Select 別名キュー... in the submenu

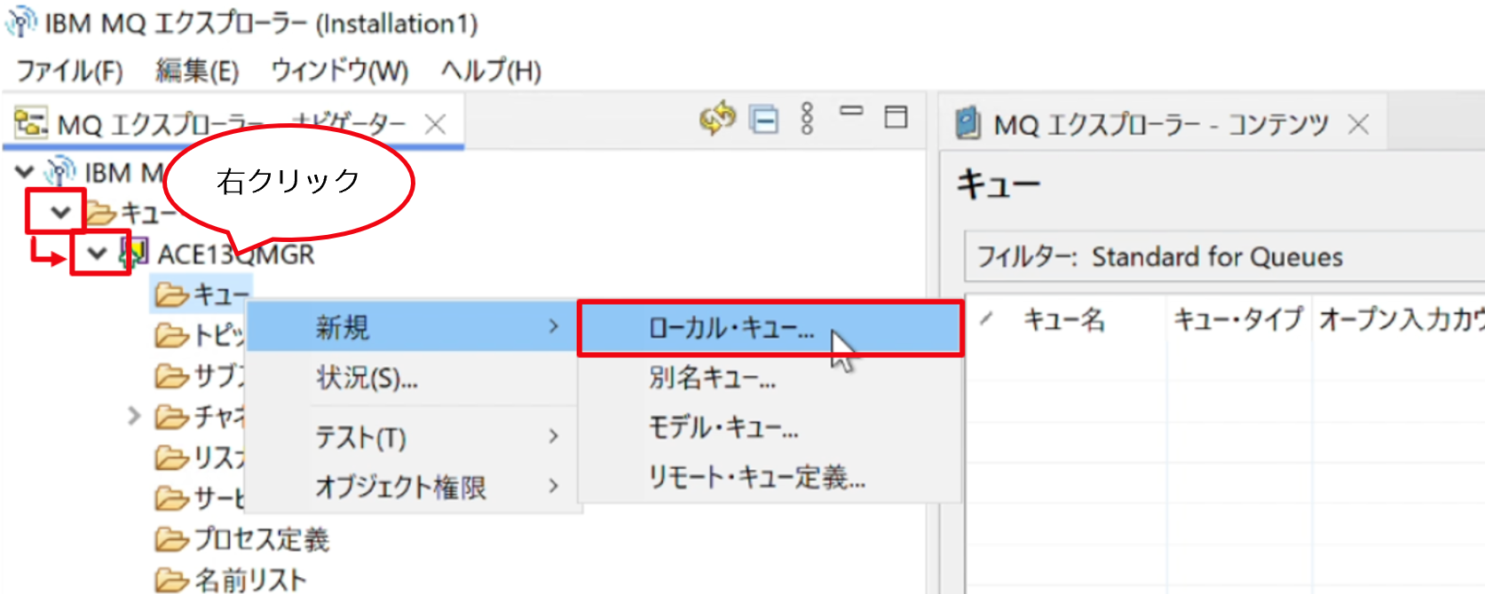click(x=770, y=379)
